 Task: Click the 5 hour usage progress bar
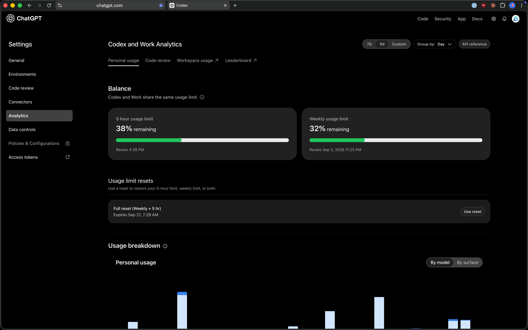[x=202, y=140]
